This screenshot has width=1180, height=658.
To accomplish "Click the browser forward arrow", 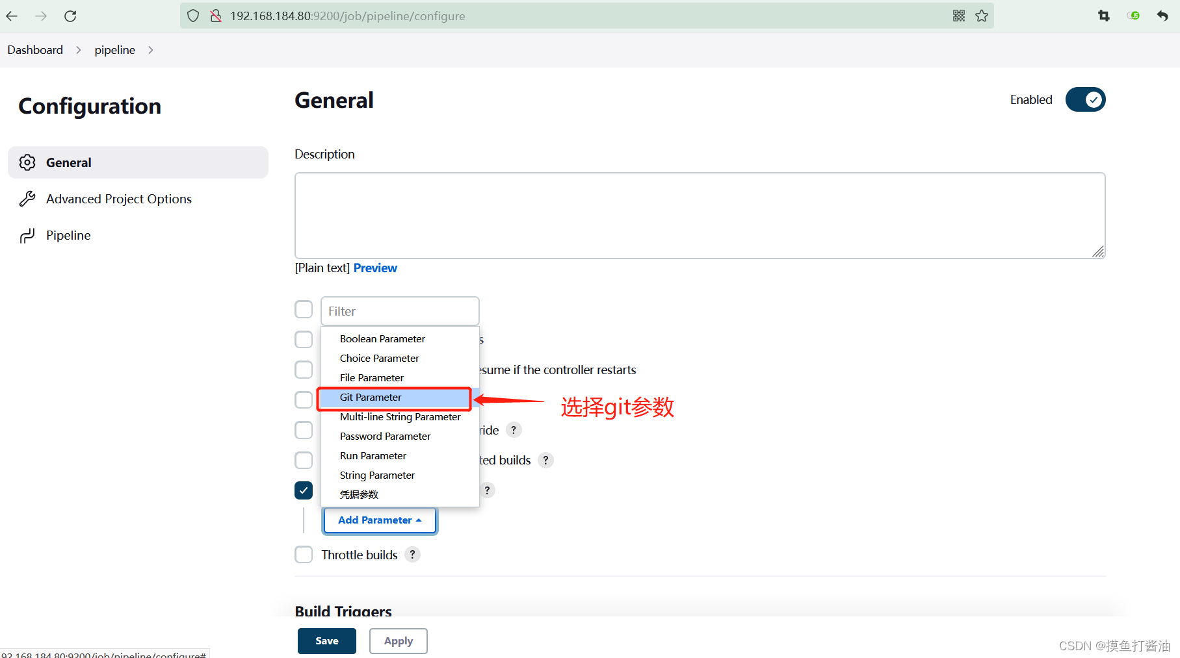I will [x=41, y=16].
